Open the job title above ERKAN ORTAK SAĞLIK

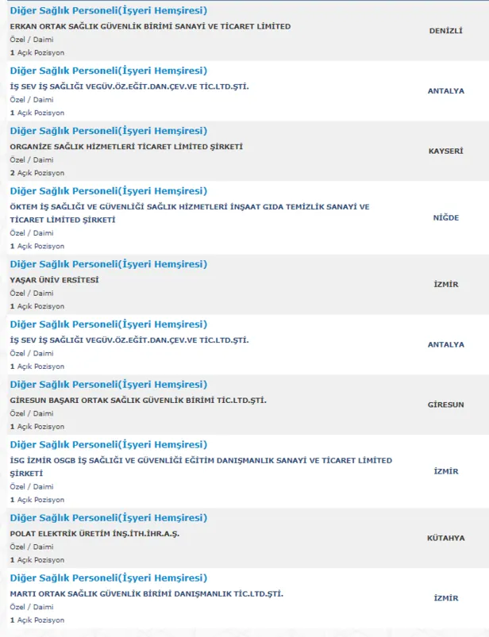[108, 10]
